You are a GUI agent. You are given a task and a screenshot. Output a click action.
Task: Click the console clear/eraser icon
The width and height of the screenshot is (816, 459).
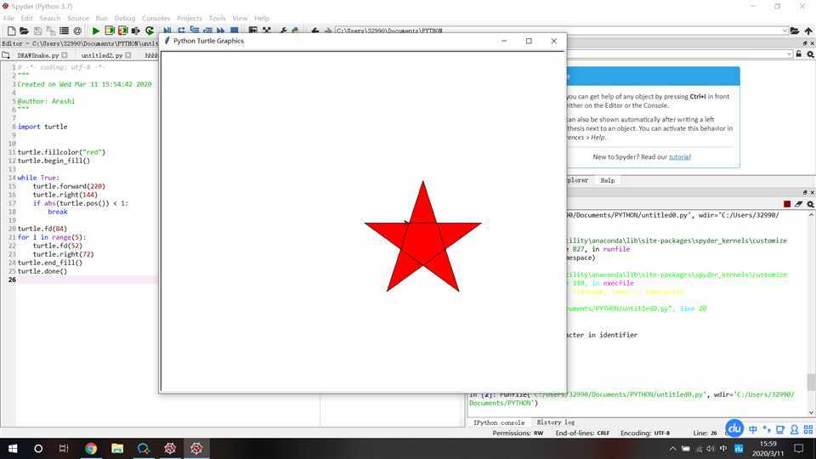(x=799, y=204)
